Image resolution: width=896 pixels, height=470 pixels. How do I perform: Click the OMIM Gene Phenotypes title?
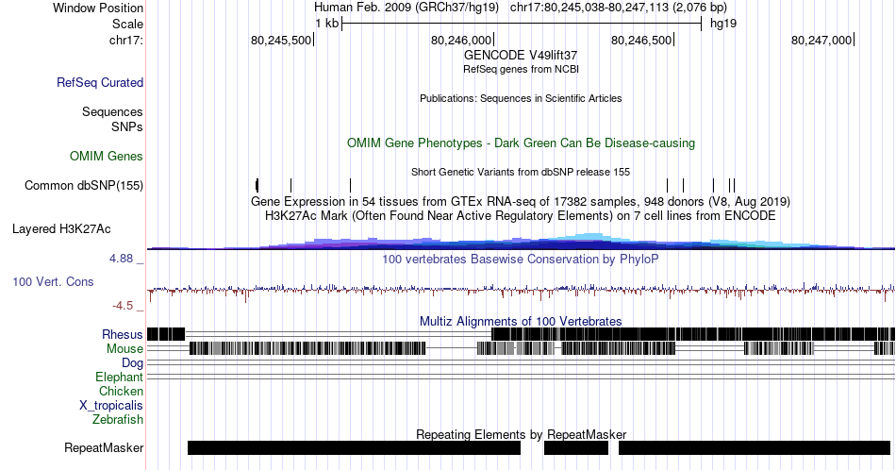521,143
